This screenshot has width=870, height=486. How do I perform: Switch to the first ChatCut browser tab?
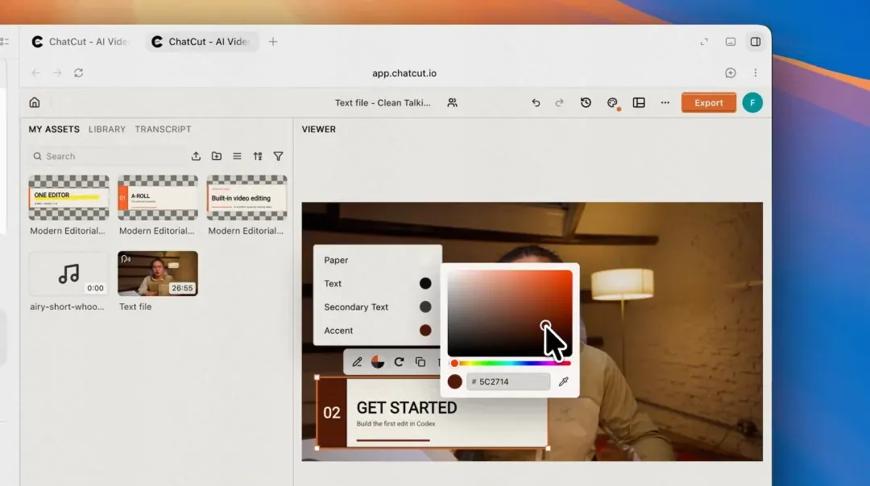coord(81,42)
